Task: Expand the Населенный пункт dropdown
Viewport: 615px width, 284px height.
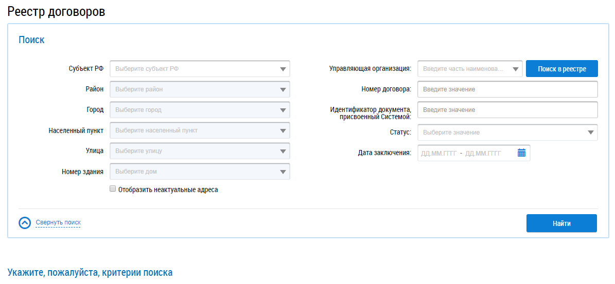Action: [x=200, y=130]
